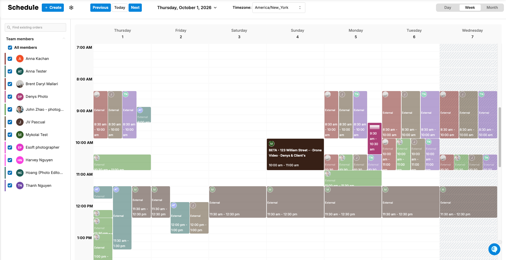Toggle Harvey Nguyen's checkbox
506x260 pixels.
coord(10,160)
